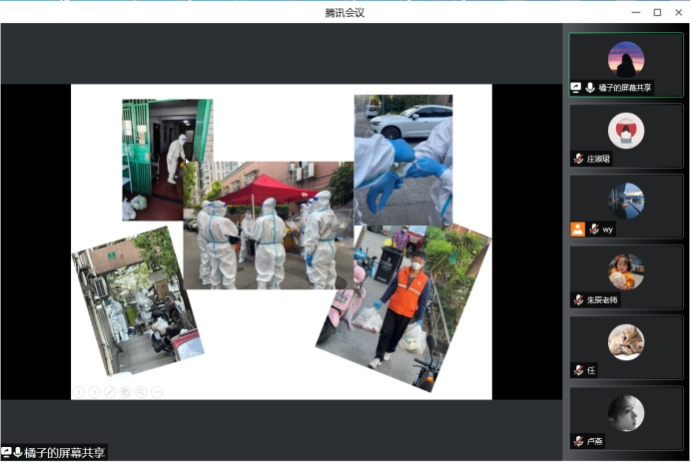The width and height of the screenshot is (691, 462).
Task: Maximize the 腾讯会议 window
Action: pyautogui.click(x=657, y=12)
